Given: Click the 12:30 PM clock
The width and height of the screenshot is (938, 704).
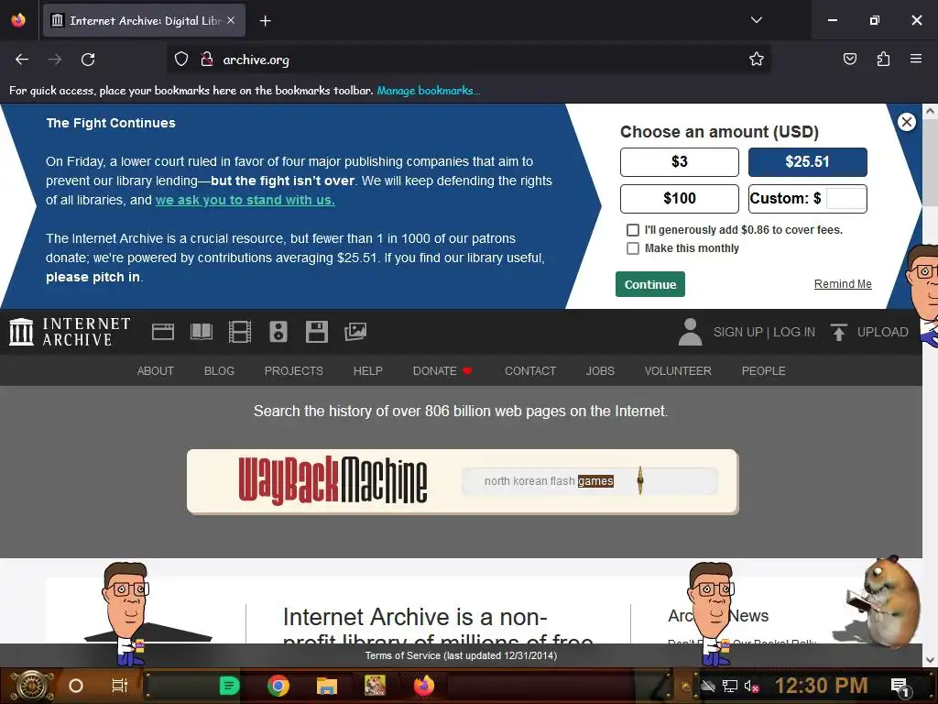Looking at the screenshot, I should pyautogui.click(x=821, y=686).
